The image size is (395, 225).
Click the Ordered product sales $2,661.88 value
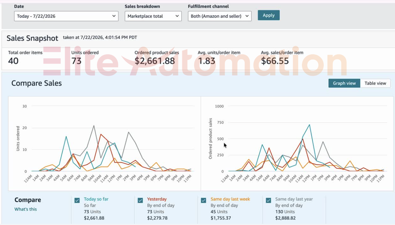point(155,61)
